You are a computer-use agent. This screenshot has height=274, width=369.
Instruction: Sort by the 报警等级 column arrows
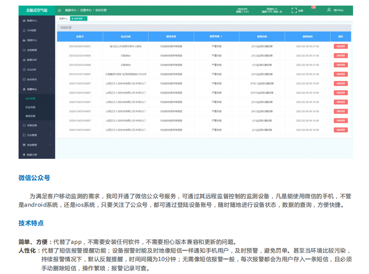[x=221, y=36]
